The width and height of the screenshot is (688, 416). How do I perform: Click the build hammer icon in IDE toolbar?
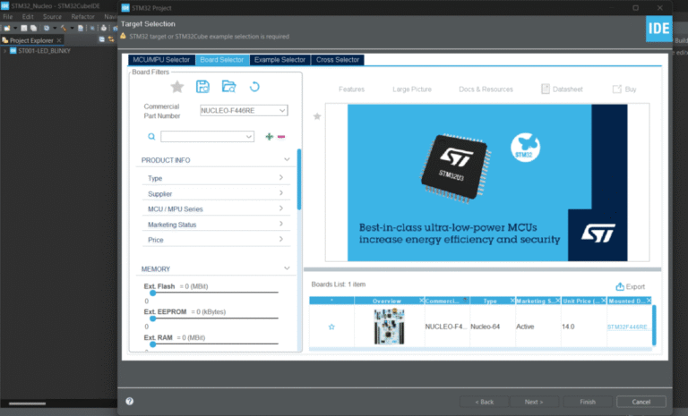64,28
